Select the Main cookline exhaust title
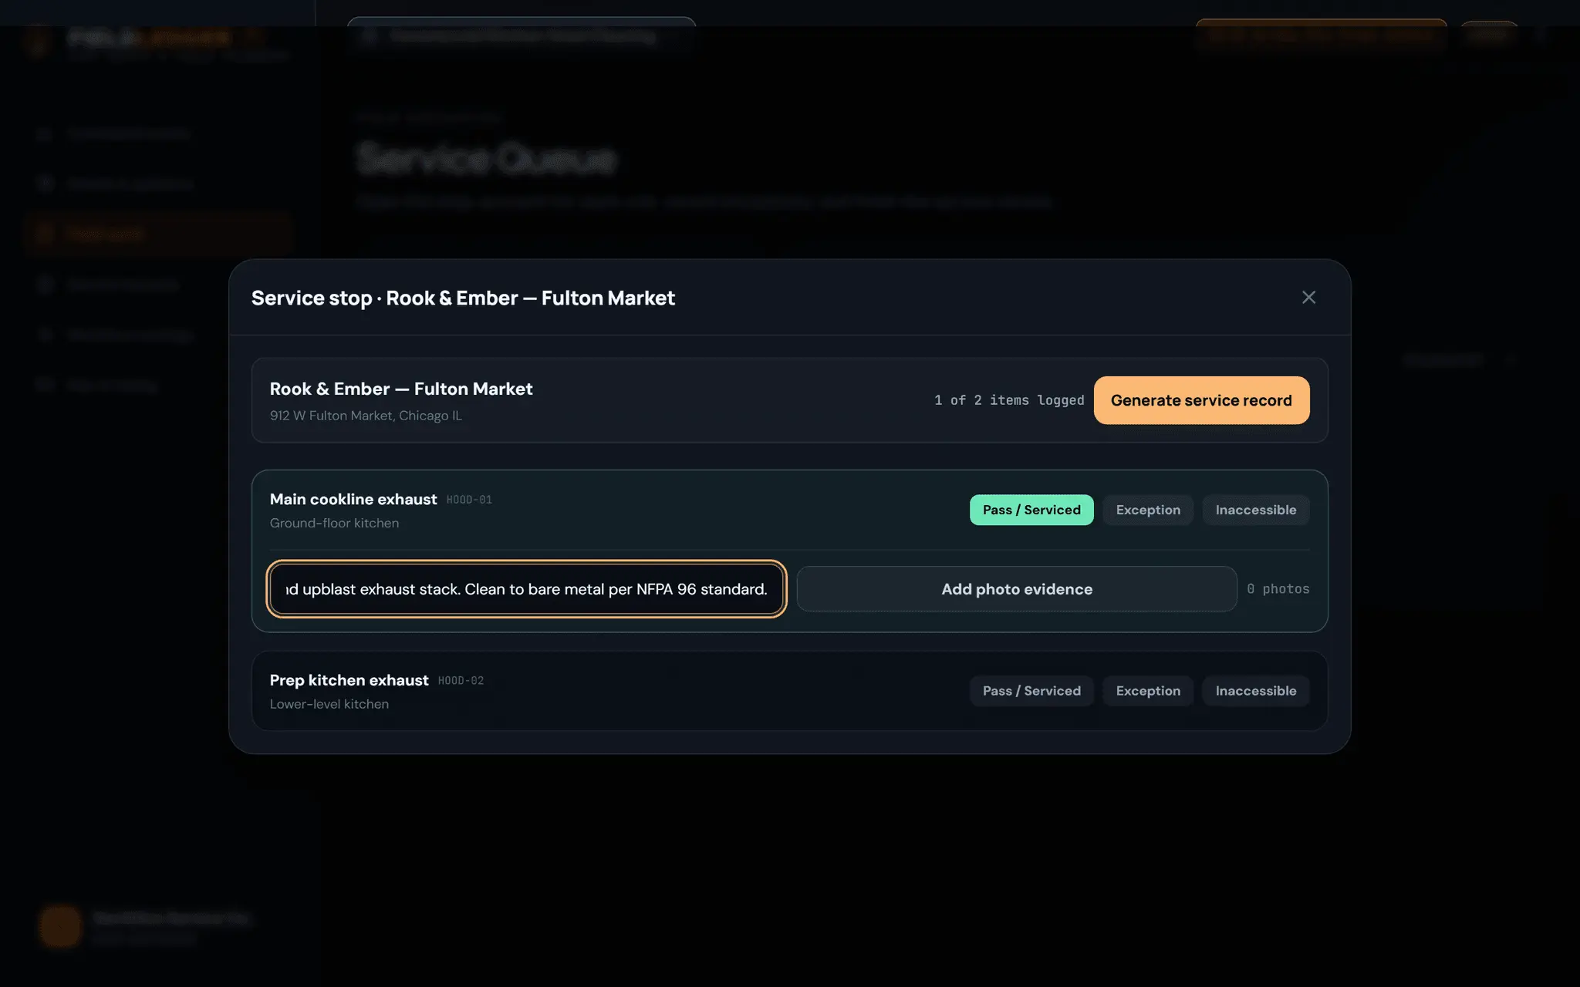 coord(353,499)
